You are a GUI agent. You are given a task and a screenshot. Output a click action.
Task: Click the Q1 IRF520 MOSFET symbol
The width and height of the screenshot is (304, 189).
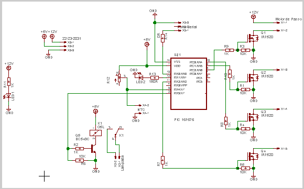[x=253, y=38]
